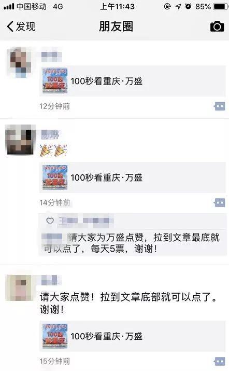
Task: Go back to 发现 page
Action: tap(21, 26)
